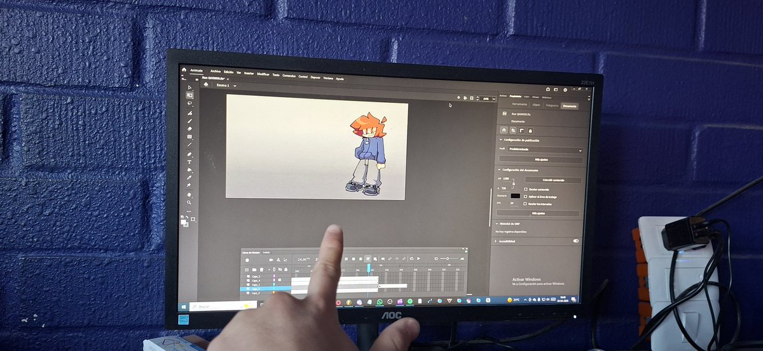Select the Rectangle tool
This screenshot has height=351, width=763.
(x=189, y=136)
